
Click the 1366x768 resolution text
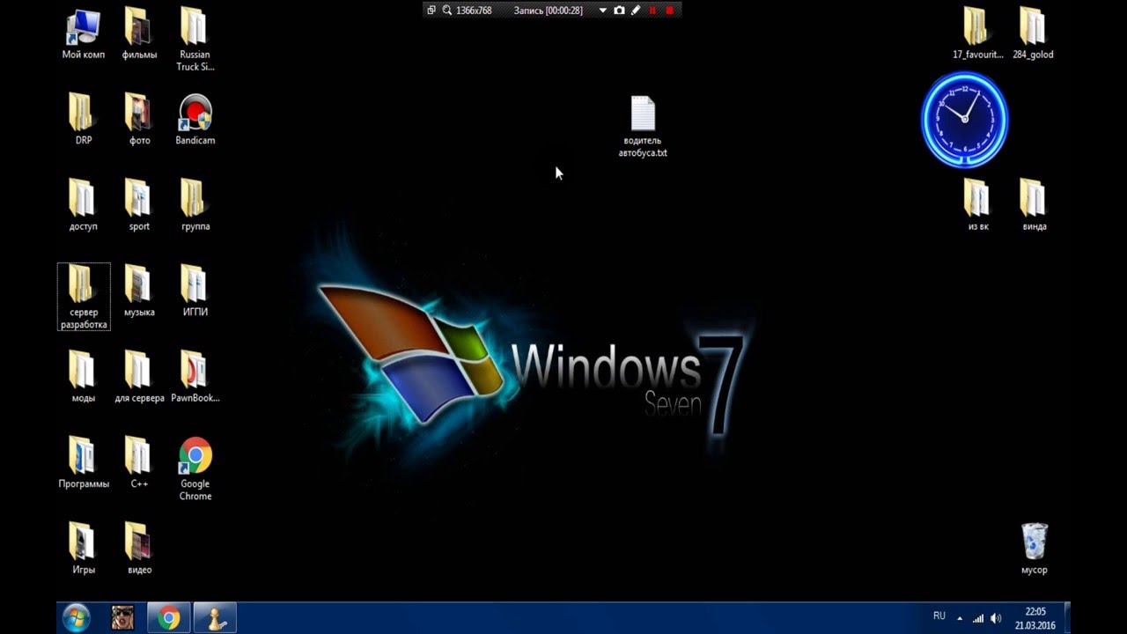[x=474, y=11]
